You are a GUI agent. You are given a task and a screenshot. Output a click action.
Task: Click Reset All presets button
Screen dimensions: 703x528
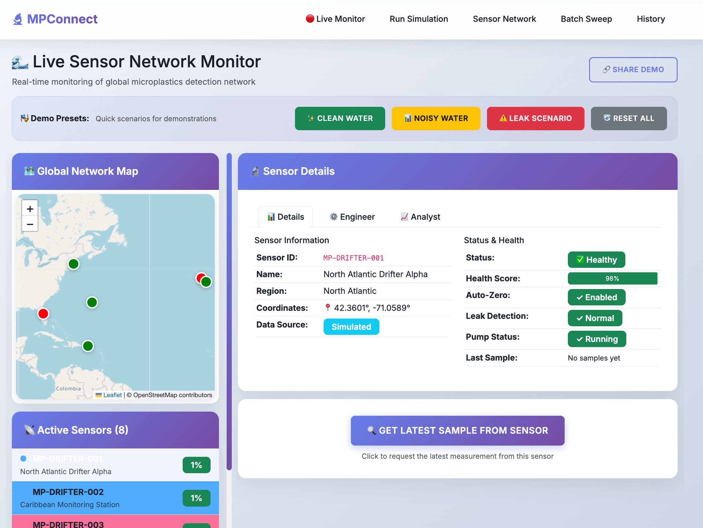pos(629,118)
